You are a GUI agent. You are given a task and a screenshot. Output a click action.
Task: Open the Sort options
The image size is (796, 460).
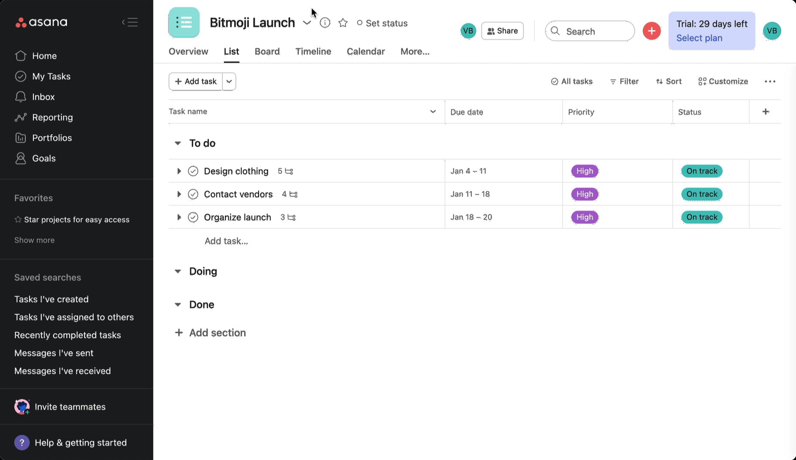coord(668,81)
